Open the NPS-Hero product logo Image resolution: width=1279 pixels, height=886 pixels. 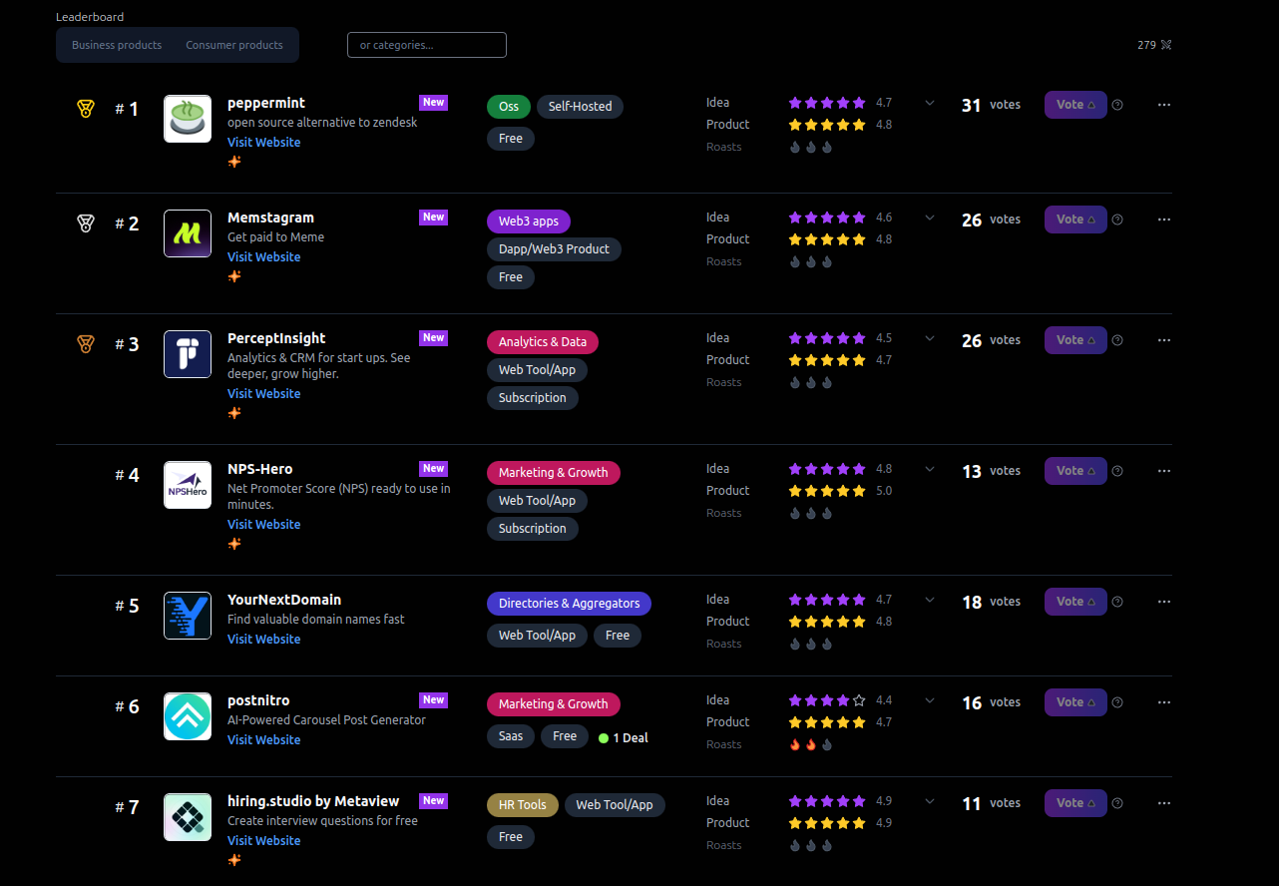click(x=188, y=485)
